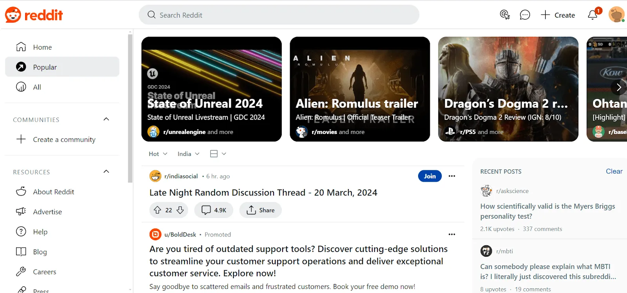Collapse the Resources section
Screen dimensions: 627x293
(x=106, y=172)
